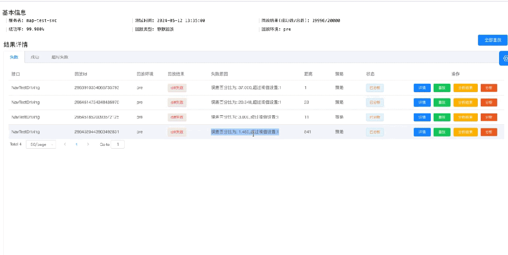Viewport: 508px width, 255px height.
Task: Click the 全部重放 button
Action: [492, 40]
